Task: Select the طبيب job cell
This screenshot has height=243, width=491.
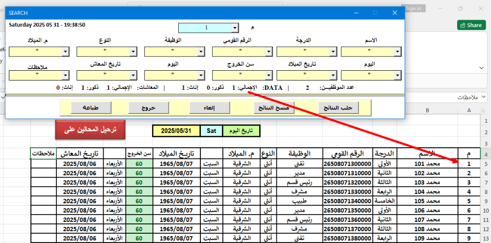Action: (300, 200)
